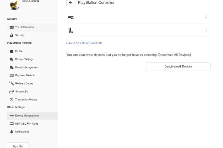
Task: Open the HDTV/BD PIN Code page
Action: (x=32, y=124)
